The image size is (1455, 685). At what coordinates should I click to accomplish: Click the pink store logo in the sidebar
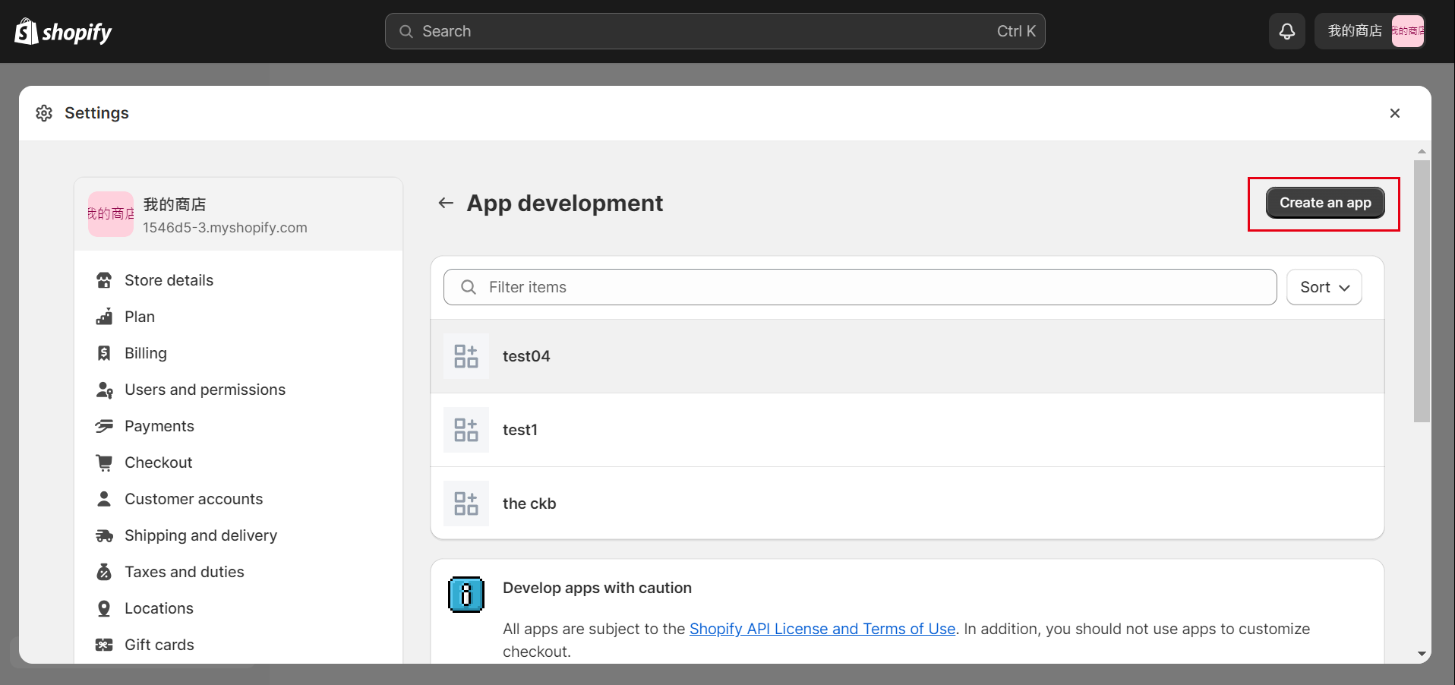tap(111, 214)
